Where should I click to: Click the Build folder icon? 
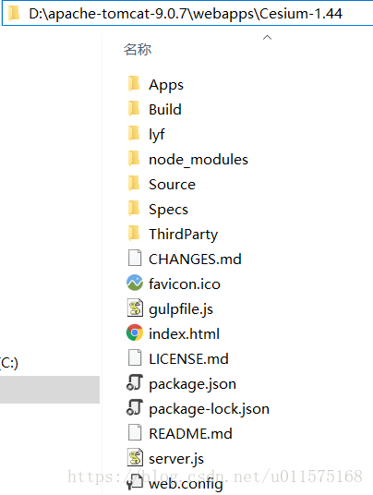point(134,109)
